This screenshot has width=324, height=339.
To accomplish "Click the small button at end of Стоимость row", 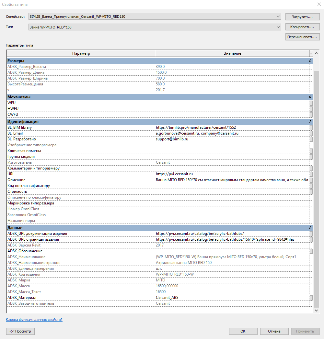I will click(311, 191).
